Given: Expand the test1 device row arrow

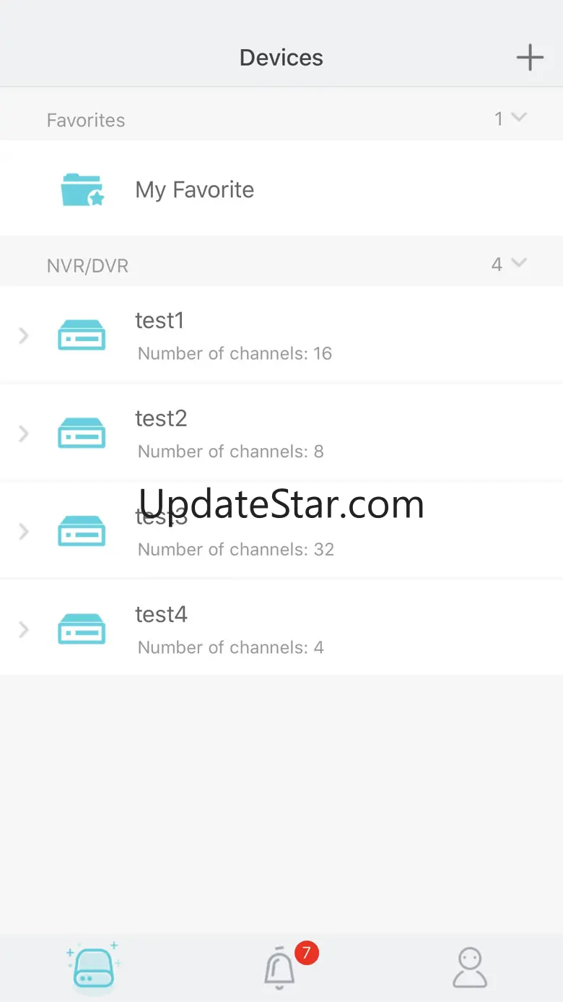Looking at the screenshot, I should tap(23, 335).
